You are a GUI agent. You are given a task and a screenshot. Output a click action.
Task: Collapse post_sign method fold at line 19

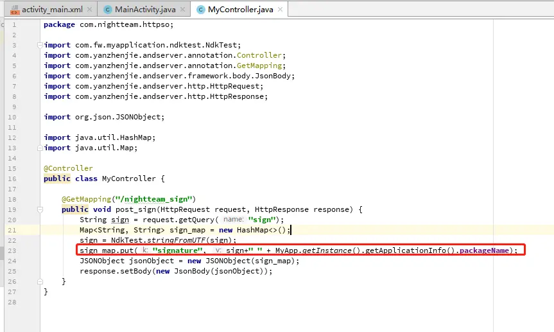tap(40, 209)
